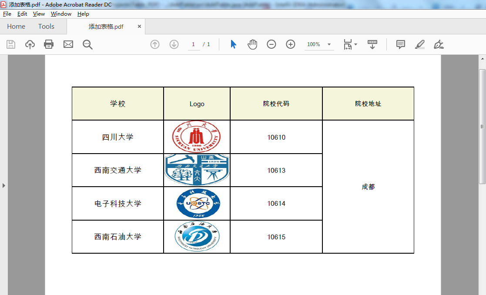The image size is (486, 295).
Task: Send file by email envelope icon
Action: (x=68, y=44)
